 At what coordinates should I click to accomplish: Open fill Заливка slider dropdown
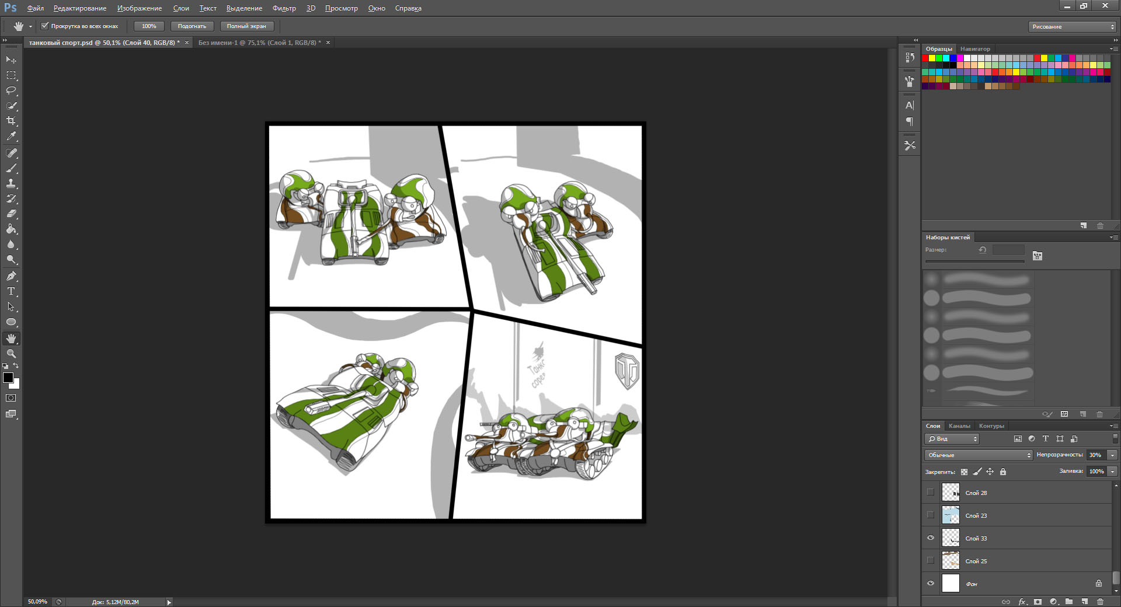[1113, 471]
